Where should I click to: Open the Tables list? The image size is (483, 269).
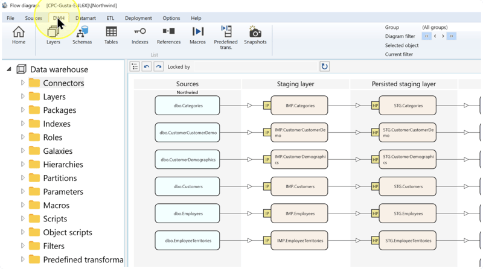[111, 35]
